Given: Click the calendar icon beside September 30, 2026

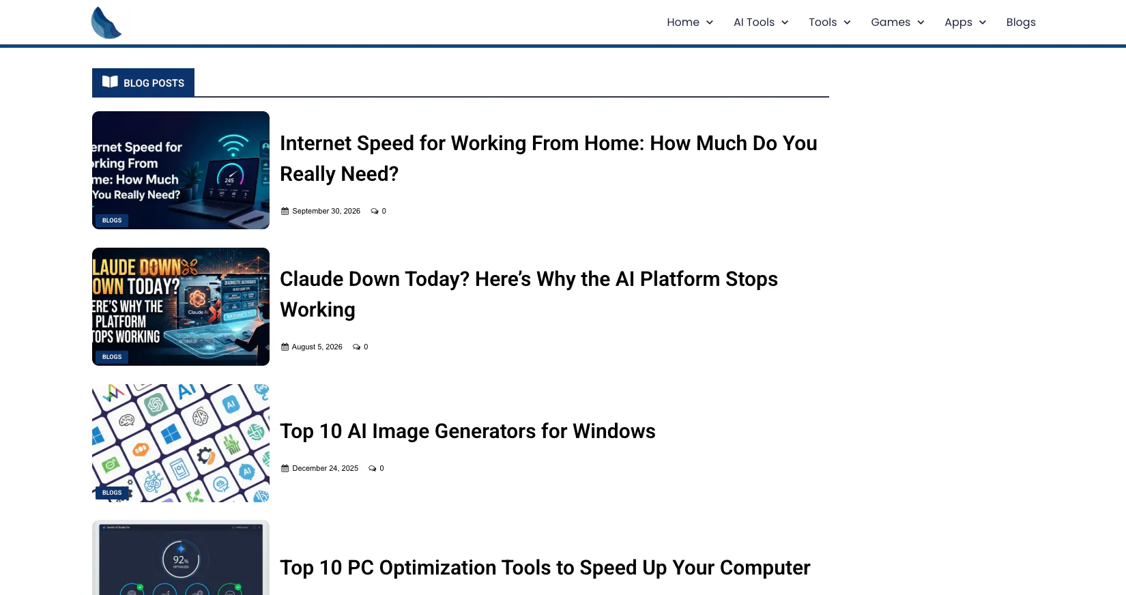Looking at the screenshot, I should click(285, 212).
